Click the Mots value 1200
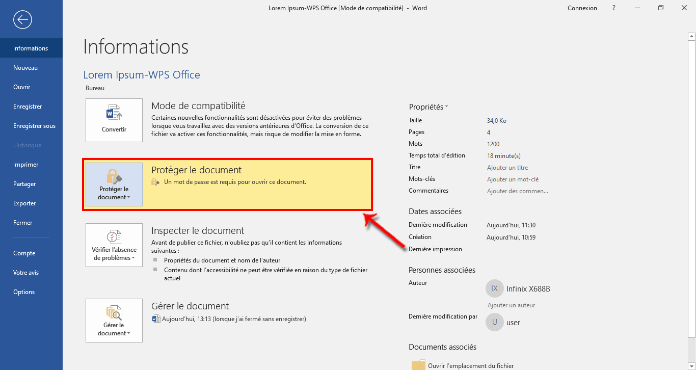 (493, 144)
